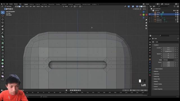Open the Material properties tab icon
Screen dimensions: 180x101
(x=150, y=75)
